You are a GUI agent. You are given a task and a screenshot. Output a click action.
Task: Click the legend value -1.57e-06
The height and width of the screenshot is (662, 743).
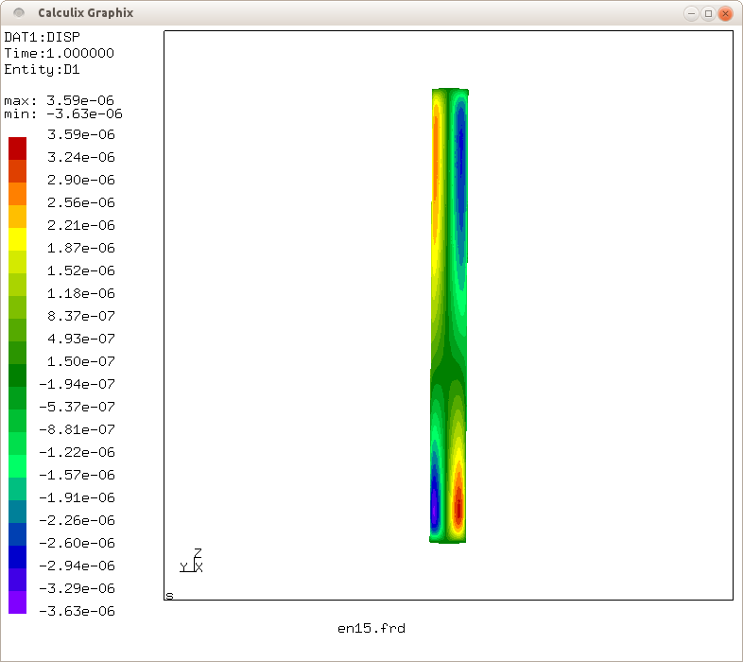coord(78,475)
